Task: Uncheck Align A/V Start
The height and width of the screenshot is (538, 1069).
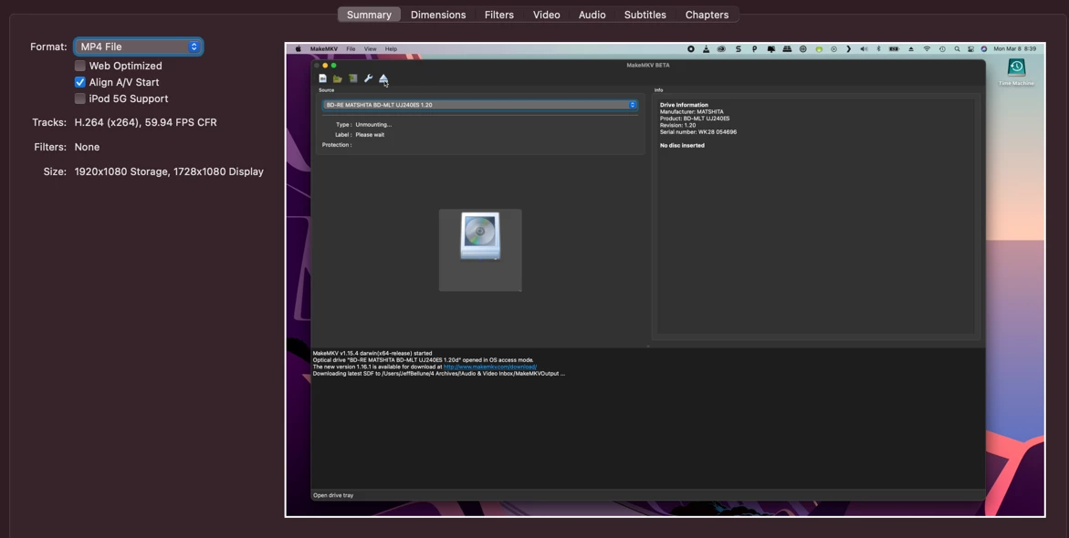Action: 79,82
